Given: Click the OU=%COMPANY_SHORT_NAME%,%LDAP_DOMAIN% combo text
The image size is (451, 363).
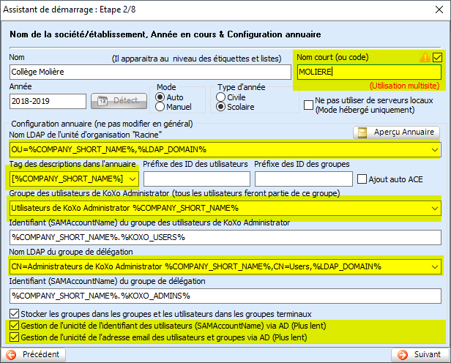Looking at the screenshot, I should coord(108,150).
